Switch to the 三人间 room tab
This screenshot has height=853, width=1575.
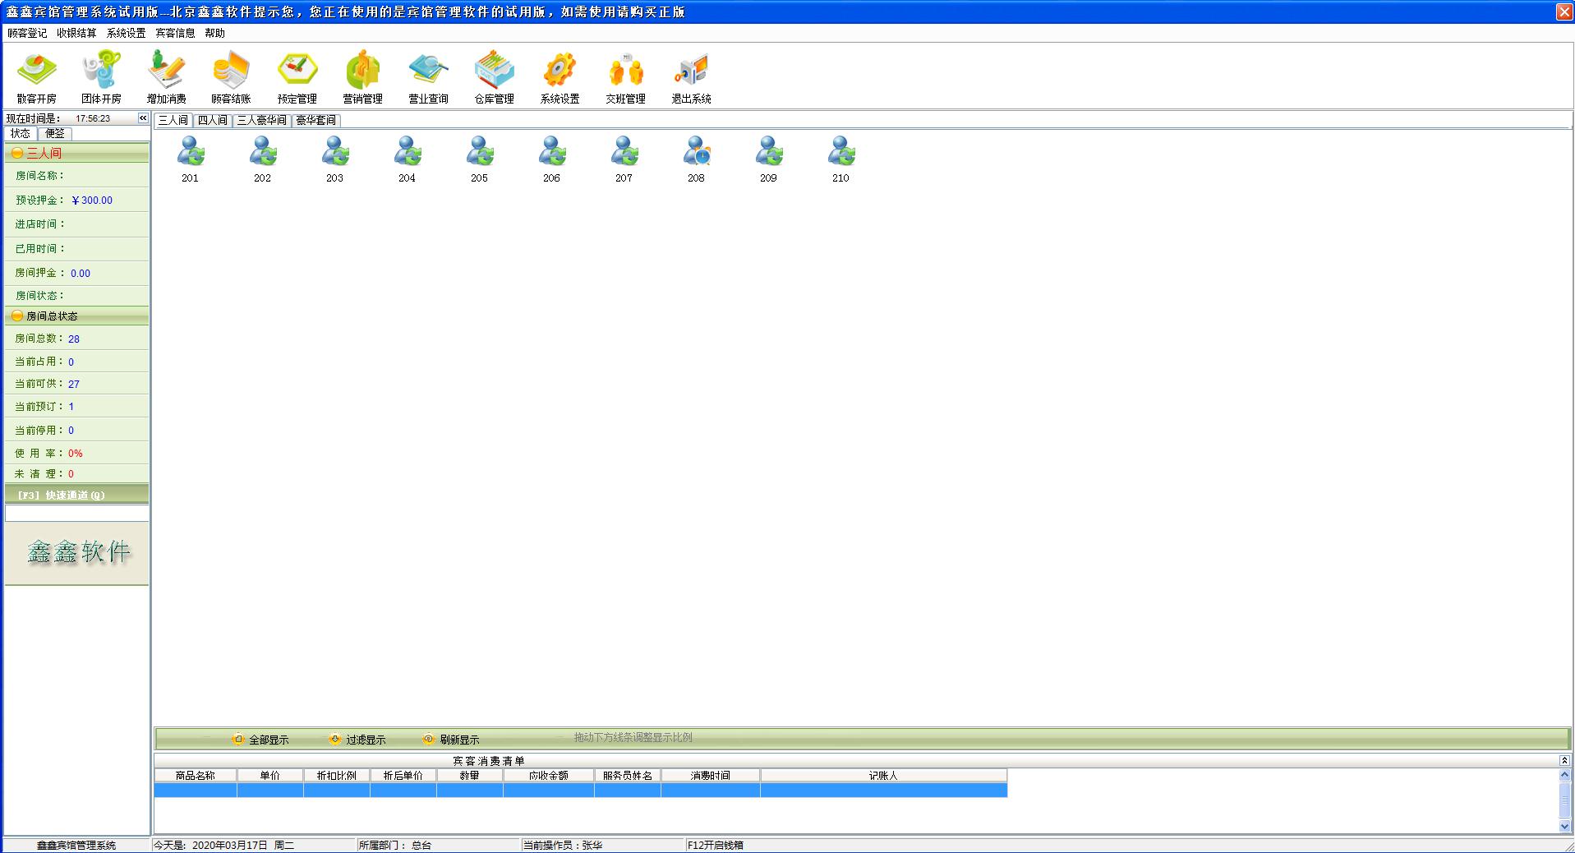tap(173, 120)
